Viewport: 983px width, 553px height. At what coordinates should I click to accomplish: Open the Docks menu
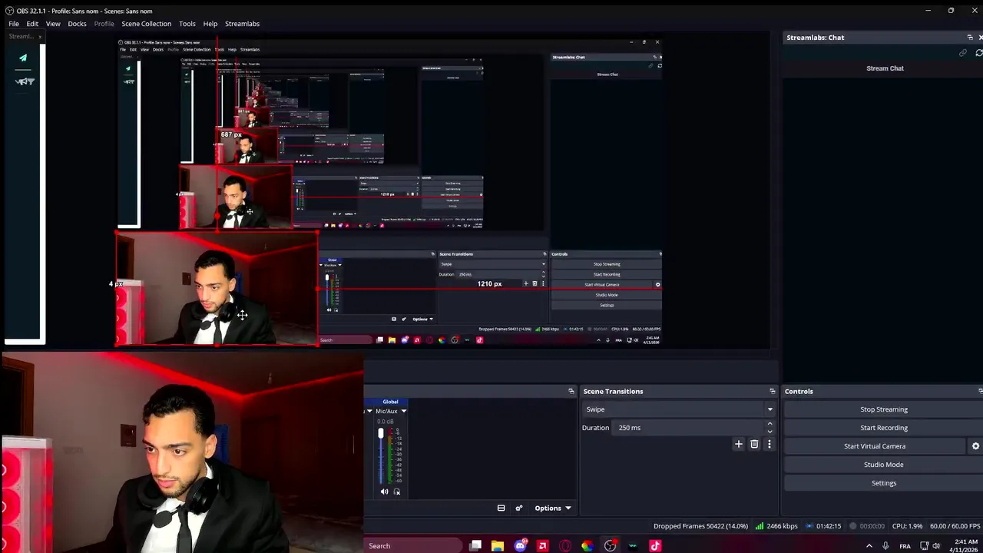[x=77, y=24]
